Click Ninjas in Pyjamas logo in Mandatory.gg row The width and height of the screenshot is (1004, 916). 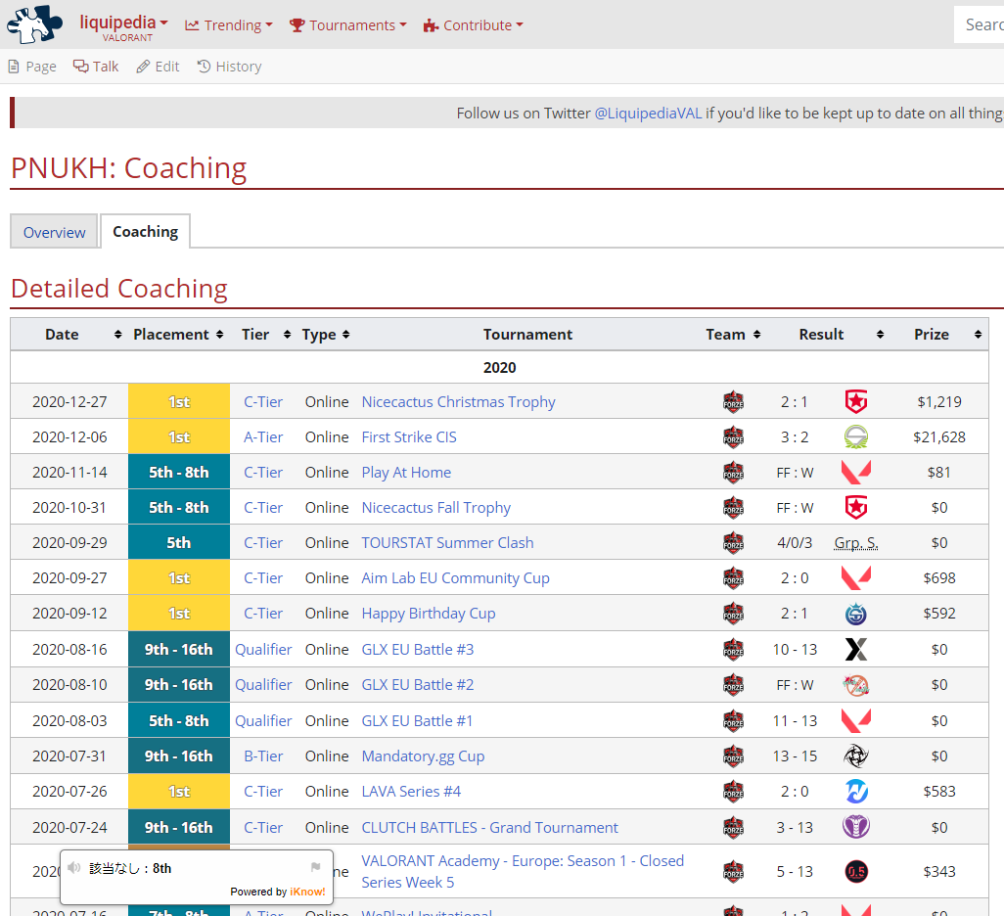tap(856, 756)
